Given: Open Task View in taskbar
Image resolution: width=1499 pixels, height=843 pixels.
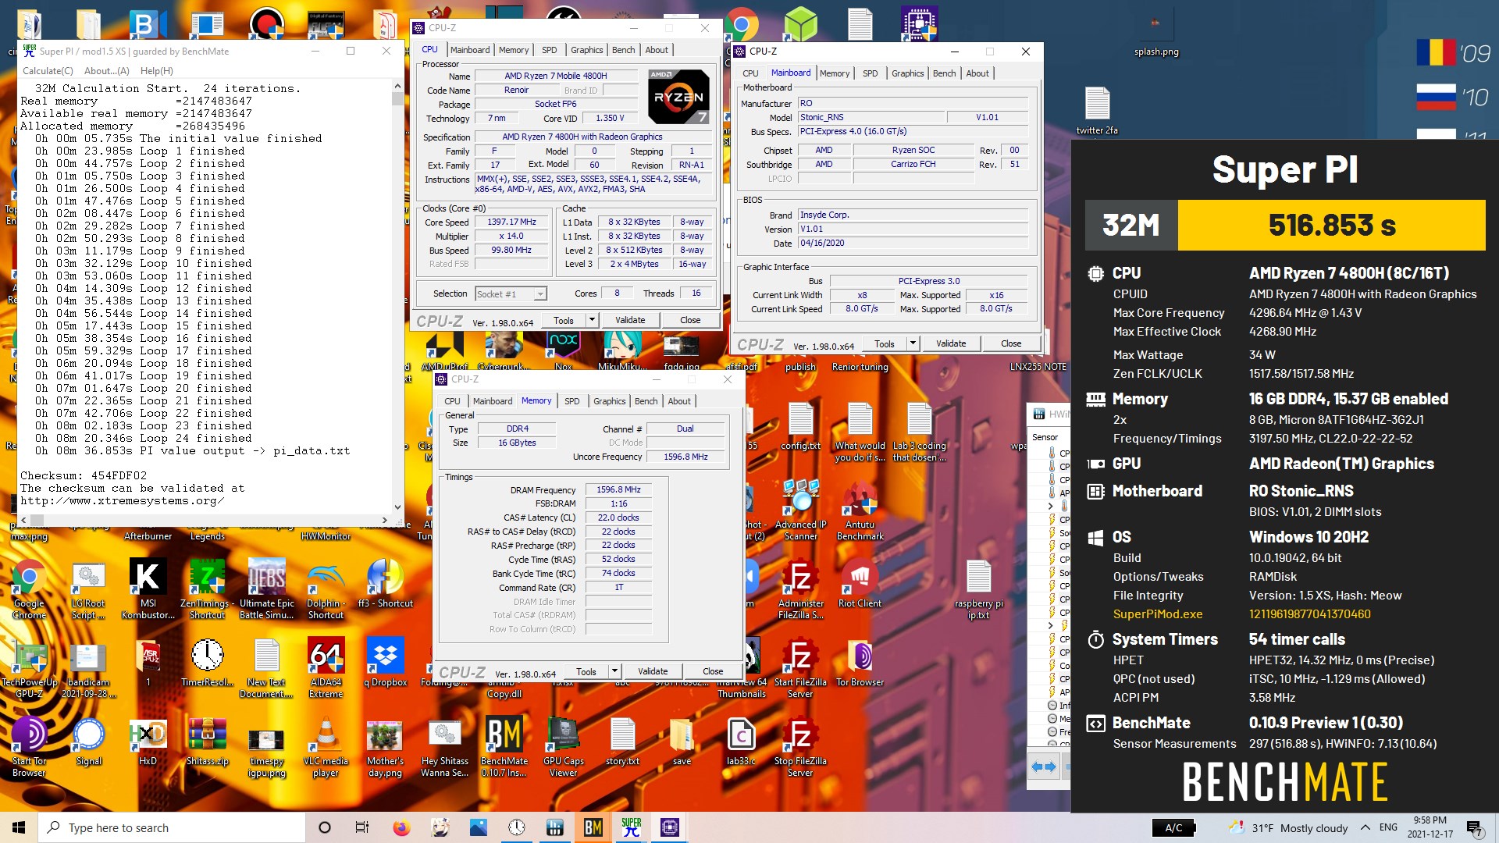Looking at the screenshot, I should click(x=361, y=827).
